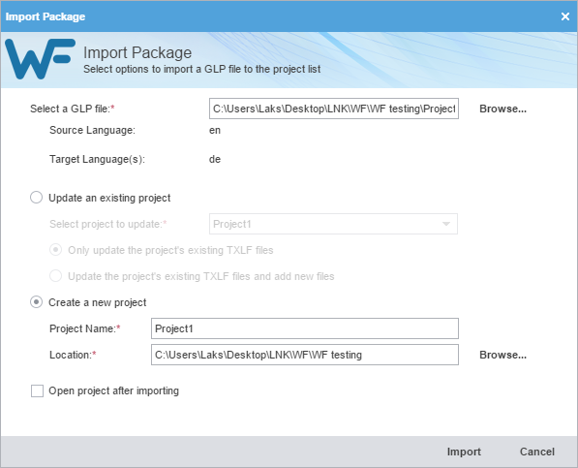The height and width of the screenshot is (468, 578).
Task: Select 'Update an existing project' radio button
Action: tap(36, 198)
